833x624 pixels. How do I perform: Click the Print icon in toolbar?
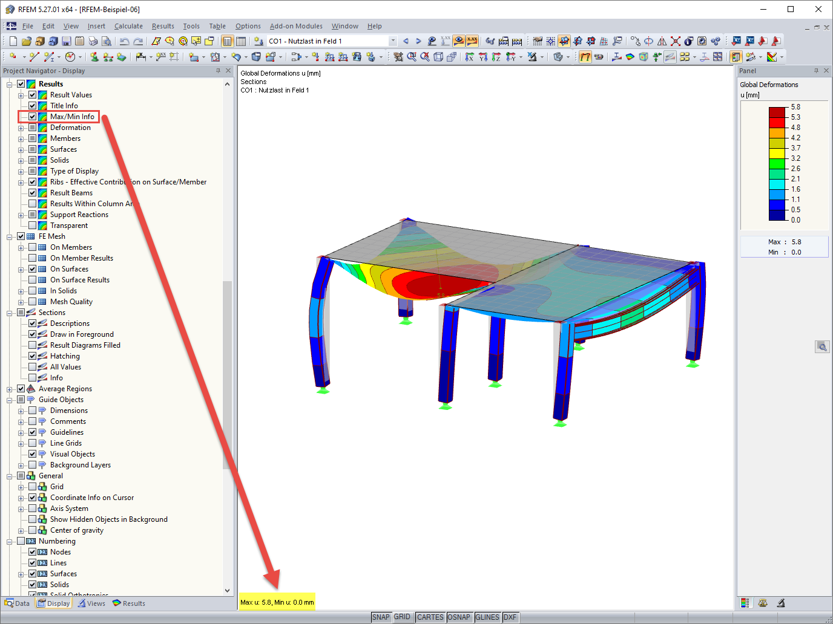93,41
